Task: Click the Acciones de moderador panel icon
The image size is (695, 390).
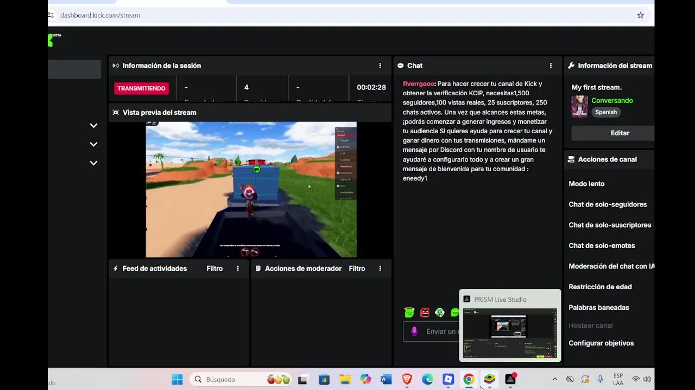Action: [x=258, y=268]
